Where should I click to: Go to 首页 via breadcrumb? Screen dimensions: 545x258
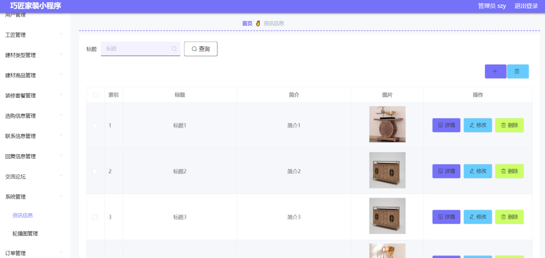pyautogui.click(x=247, y=24)
